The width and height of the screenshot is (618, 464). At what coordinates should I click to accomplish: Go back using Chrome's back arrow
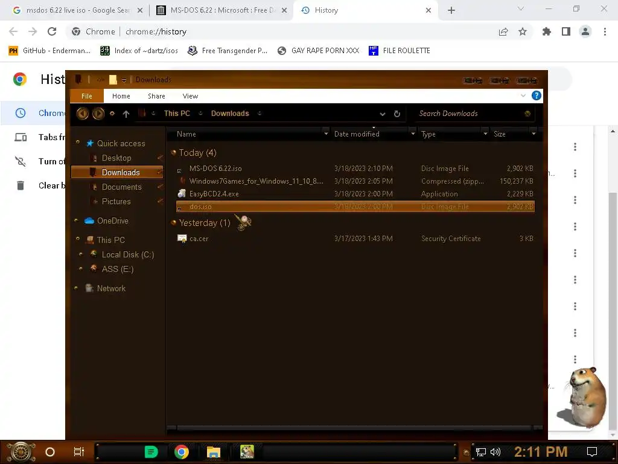pos(13,31)
